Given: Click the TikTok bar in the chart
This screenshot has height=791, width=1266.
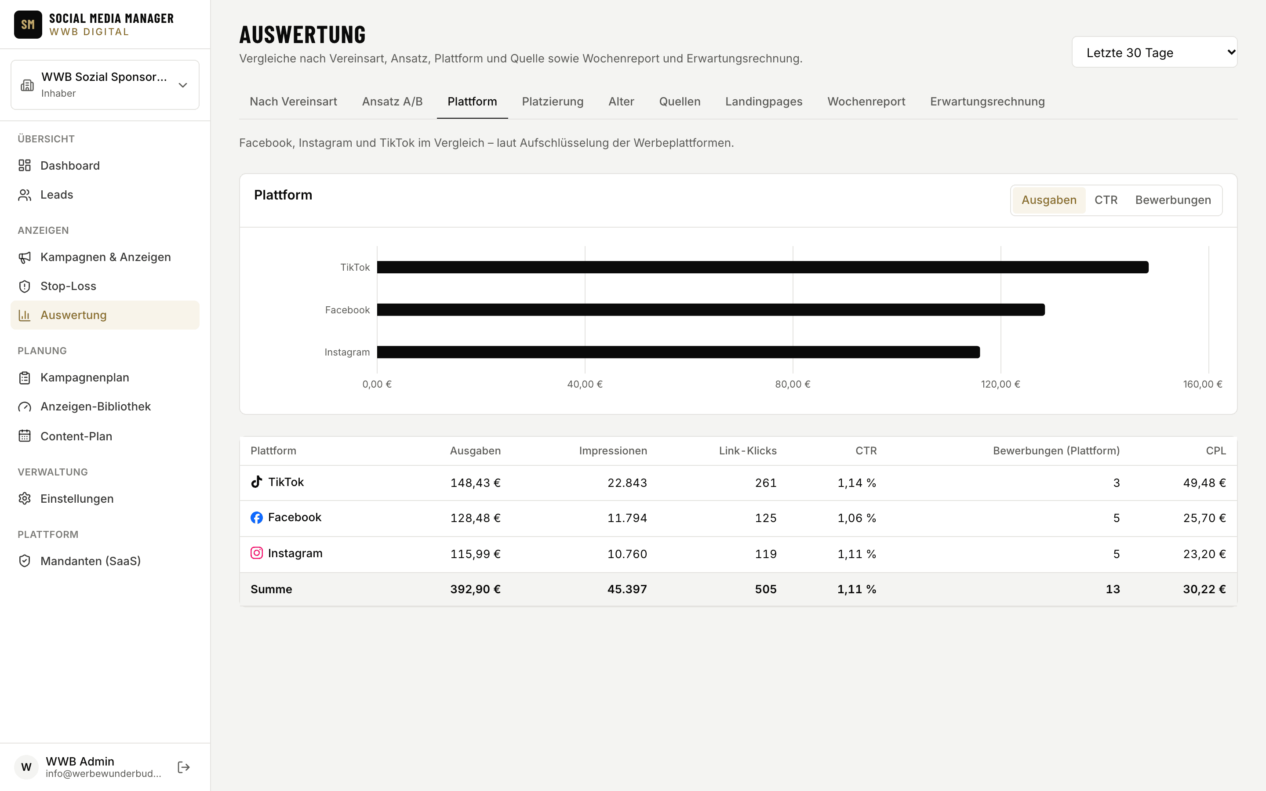Looking at the screenshot, I should pyautogui.click(x=762, y=267).
